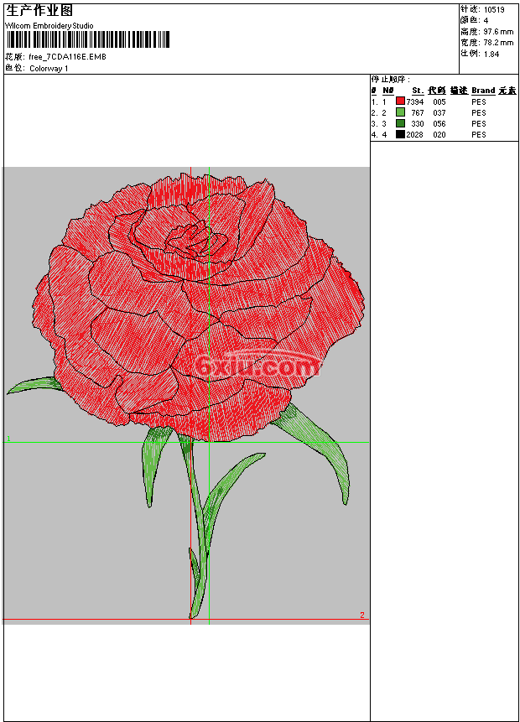The height and width of the screenshot is (722, 520).
Task: Select stitch count '767' in row 2
Action: point(418,113)
